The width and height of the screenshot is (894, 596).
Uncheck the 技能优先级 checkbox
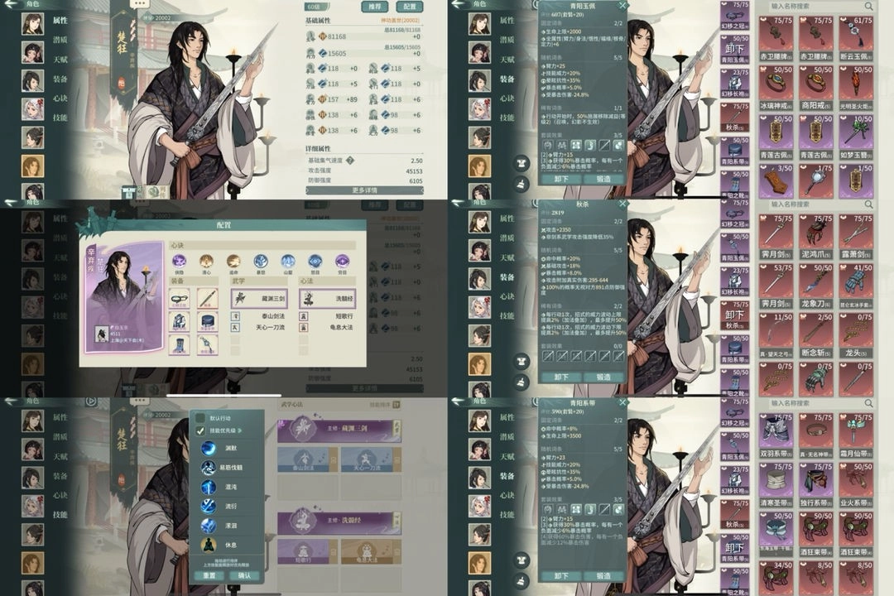click(x=199, y=430)
